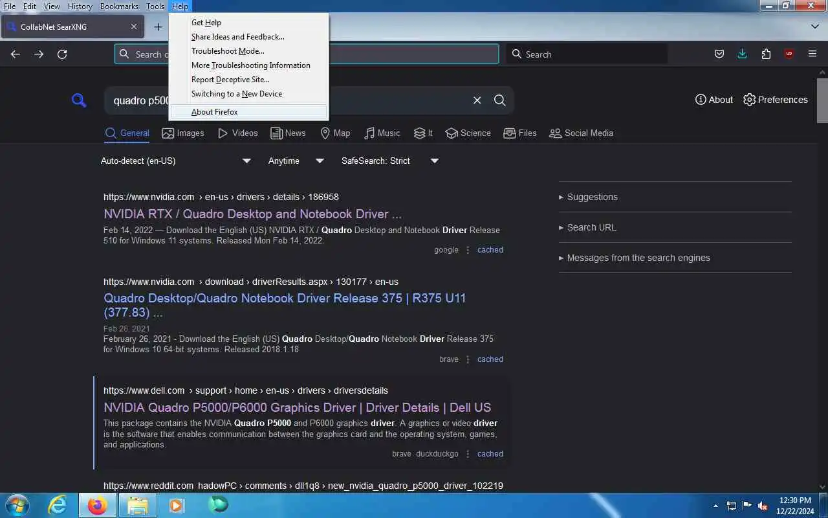This screenshot has width=828, height=518.
Task: Open the Tools menu
Action: tap(155, 6)
